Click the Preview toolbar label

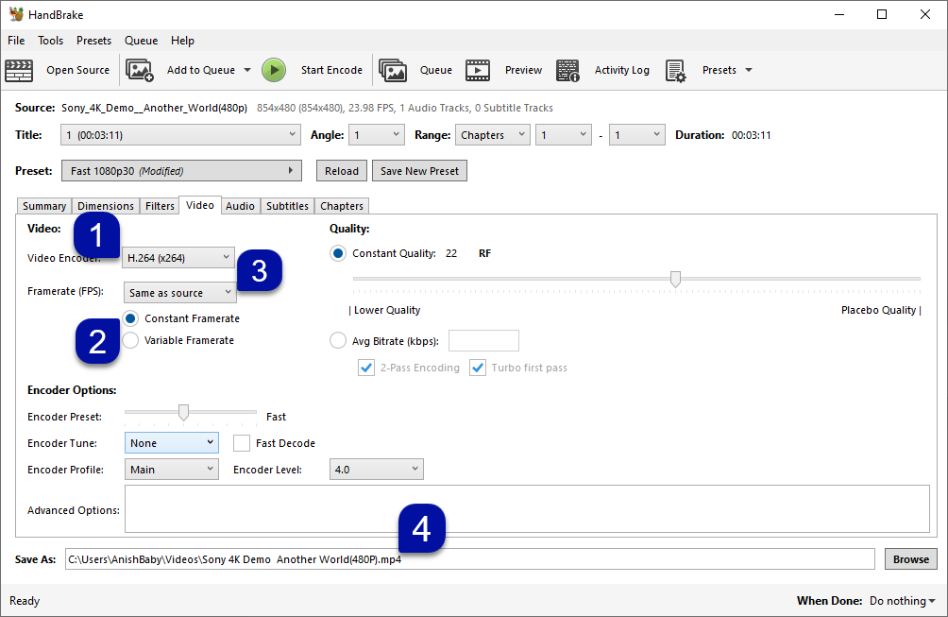point(524,70)
